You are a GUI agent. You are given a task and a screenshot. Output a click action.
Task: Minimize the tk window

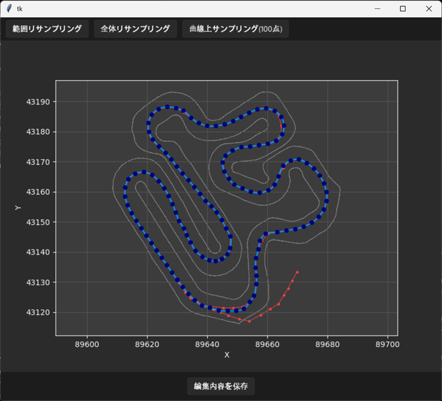tap(377, 9)
